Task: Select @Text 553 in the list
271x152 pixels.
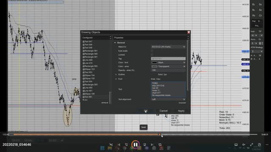Action: [87, 72]
